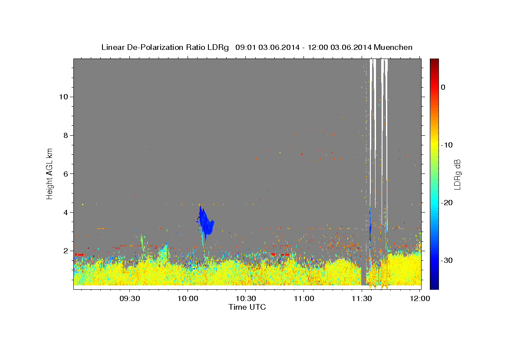Click the colorbar at the -10 dB yellow level
The width and height of the screenshot is (521, 347).
point(434,145)
